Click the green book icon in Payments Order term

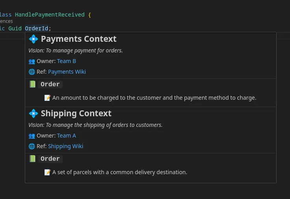[32, 84]
